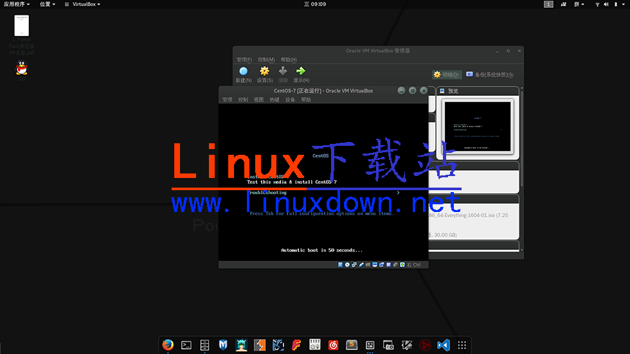Click the clock 三 09:09 on top bar
The image size is (630, 354).
click(x=315, y=4)
